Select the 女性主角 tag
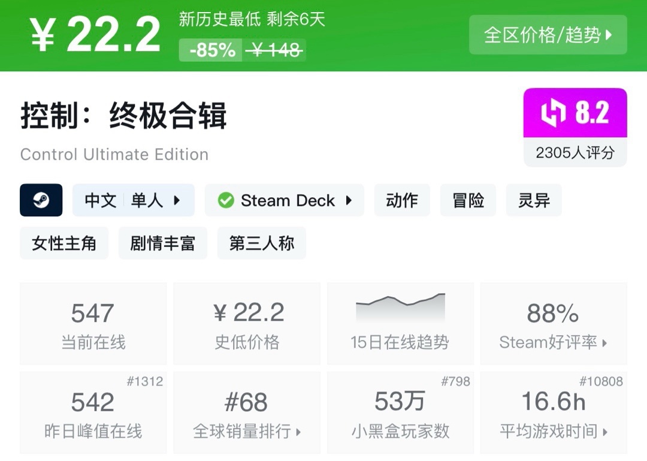The height and width of the screenshot is (461, 647). coord(64,243)
